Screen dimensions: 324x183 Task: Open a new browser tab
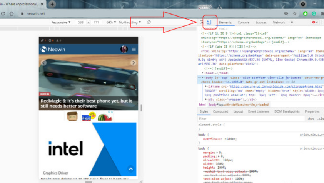point(52,4)
